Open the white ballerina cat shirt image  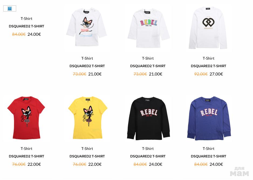coord(87,28)
